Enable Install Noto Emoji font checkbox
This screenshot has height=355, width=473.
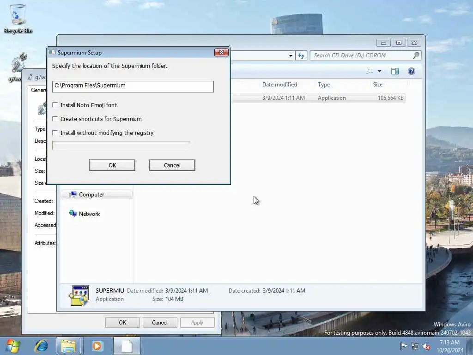[x=55, y=105]
